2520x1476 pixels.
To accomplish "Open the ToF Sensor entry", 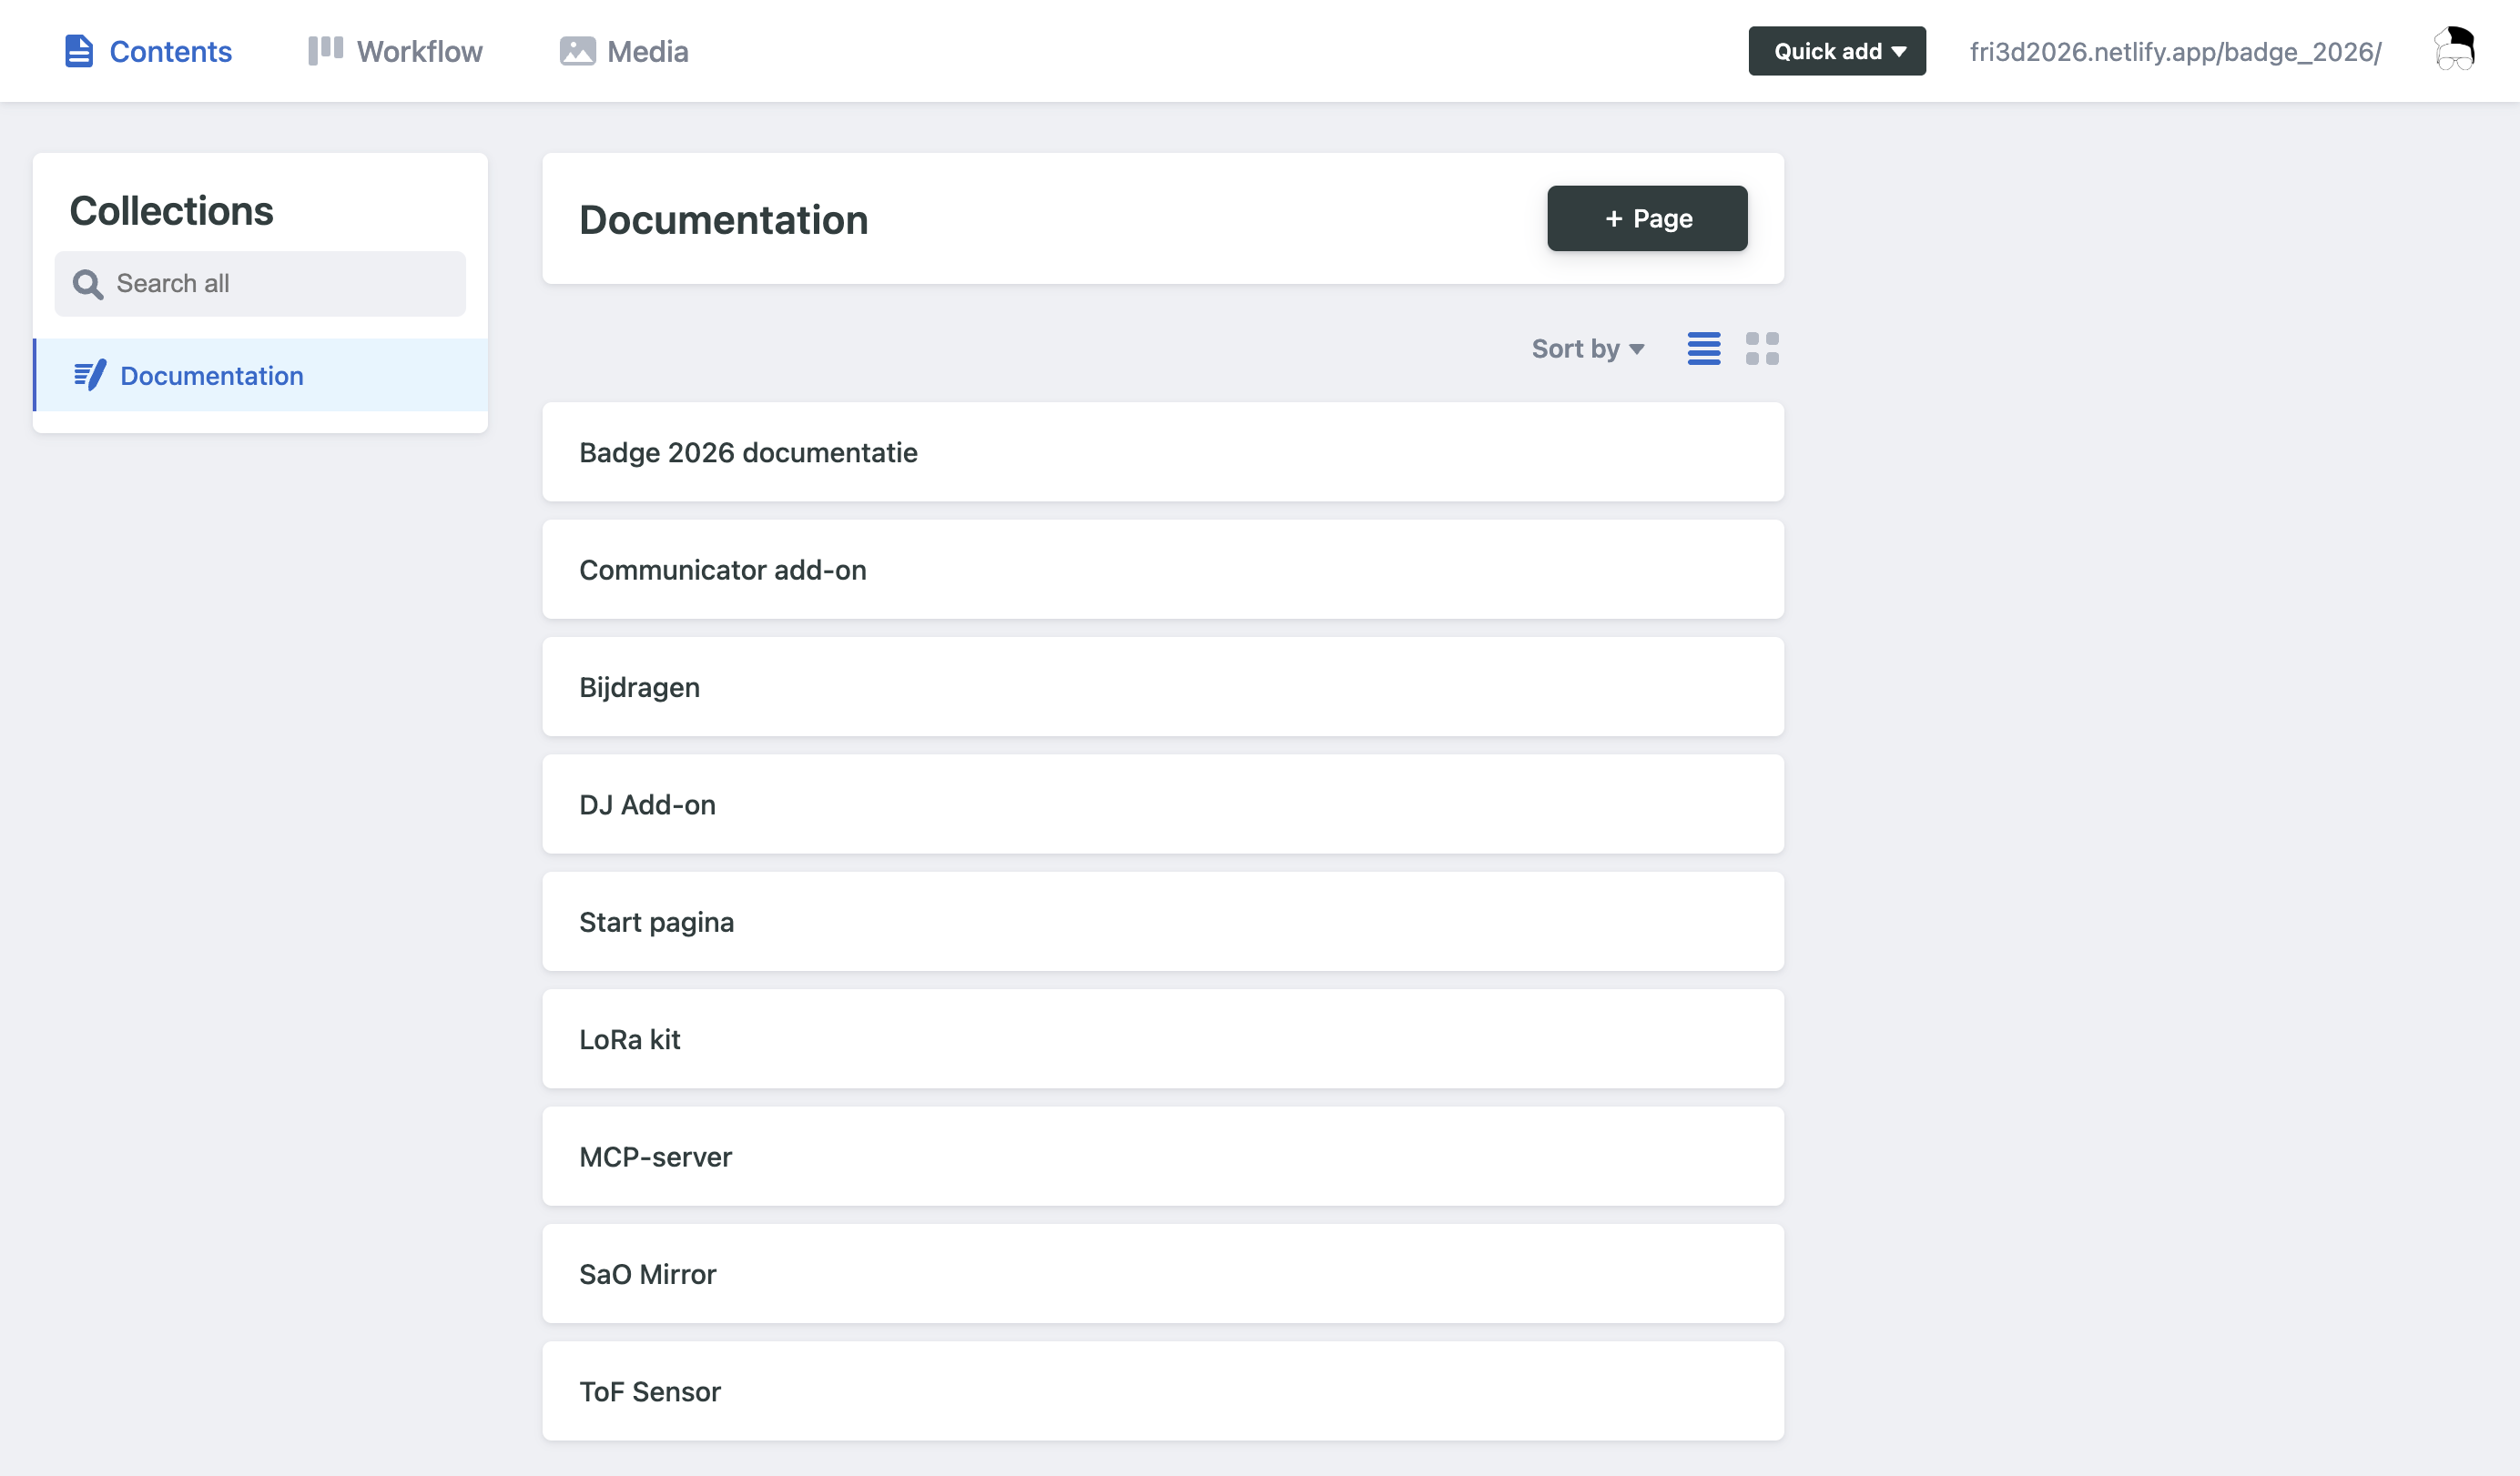I will pos(1163,1391).
